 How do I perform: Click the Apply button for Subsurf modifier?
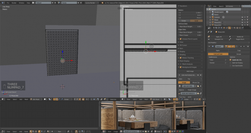(218, 51)
